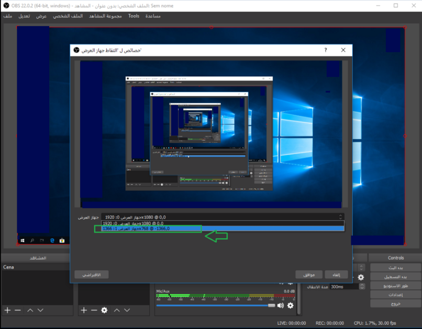Click the إلغاء cancel button
422x329 pixels.
coord(336,274)
